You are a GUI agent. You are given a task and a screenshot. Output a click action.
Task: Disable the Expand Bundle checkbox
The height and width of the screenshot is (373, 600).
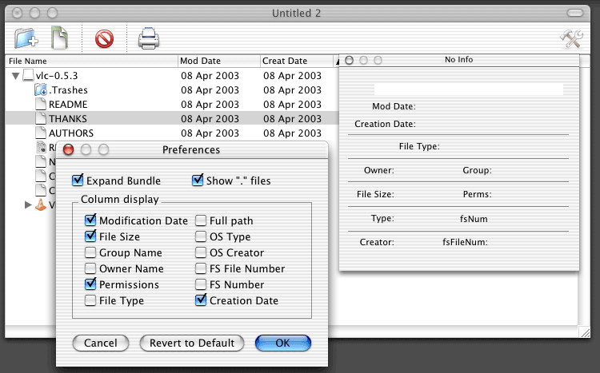[78, 181]
